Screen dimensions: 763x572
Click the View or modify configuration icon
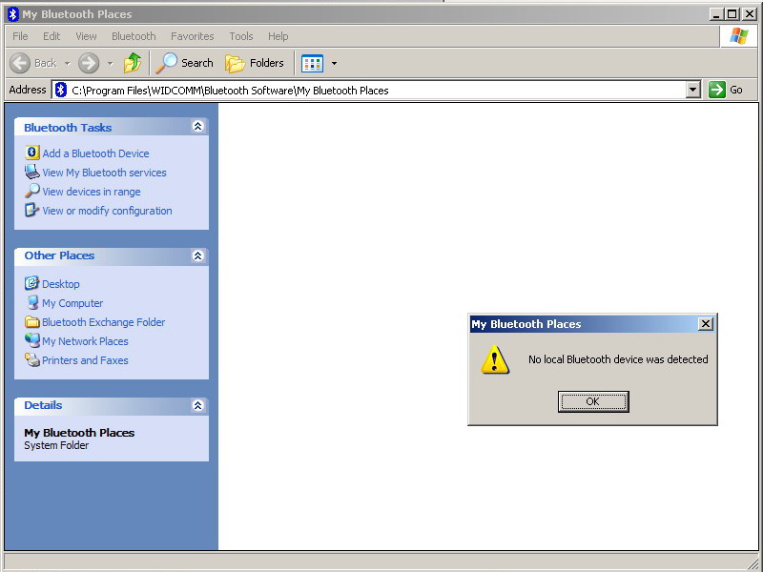tap(32, 210)
